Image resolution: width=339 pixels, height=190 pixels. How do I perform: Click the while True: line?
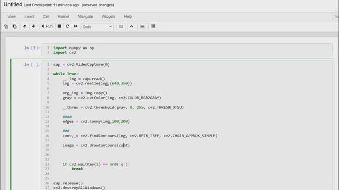[66, 74]
